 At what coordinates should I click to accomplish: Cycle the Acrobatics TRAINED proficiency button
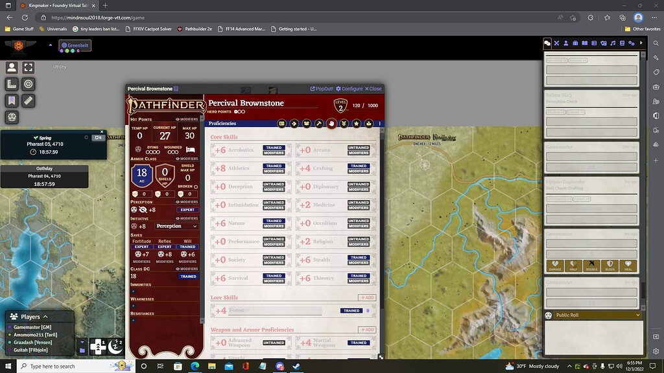tap(274, 148)
